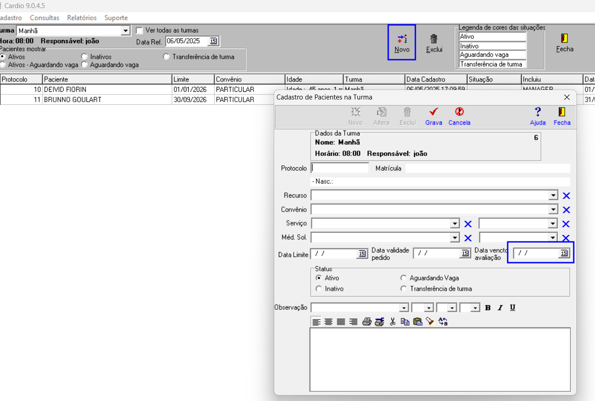595x401 pixels.
Task: Click the greyed Exclui icon in dialog
Action: pos(408,116)
